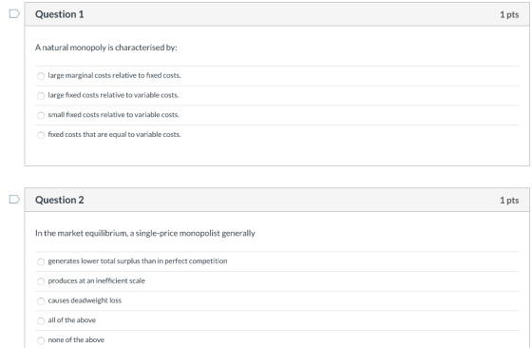532x348 pixels.
Task: Choose 'large fixed costs relative to variable costs'
Action: 41,95
